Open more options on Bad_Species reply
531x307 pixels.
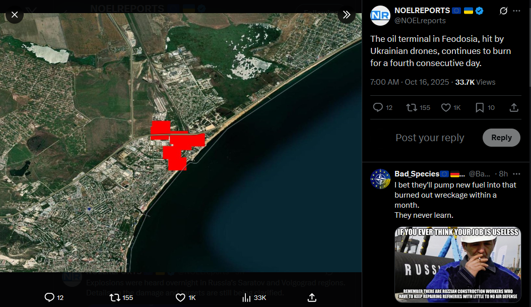pyautogui.click(x=516, y=174)
